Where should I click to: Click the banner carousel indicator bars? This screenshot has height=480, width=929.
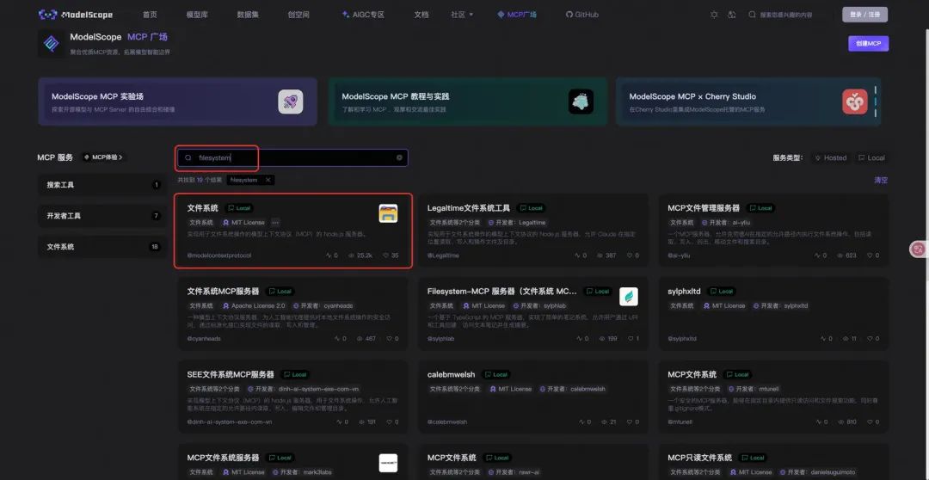click(x=875, y=102)
